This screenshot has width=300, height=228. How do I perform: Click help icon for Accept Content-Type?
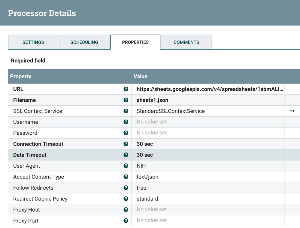(x=126, y=177)
